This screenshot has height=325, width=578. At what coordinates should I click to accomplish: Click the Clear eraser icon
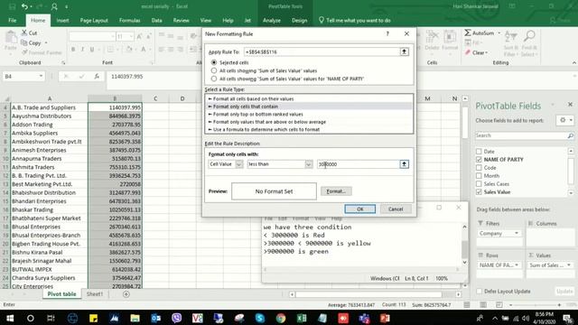[x=468, y=52]
